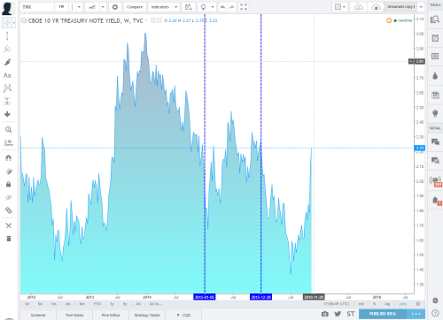Toggle log scale on the price axis
The width and height of the screenshot is (443, 320).
pos(387,304)
